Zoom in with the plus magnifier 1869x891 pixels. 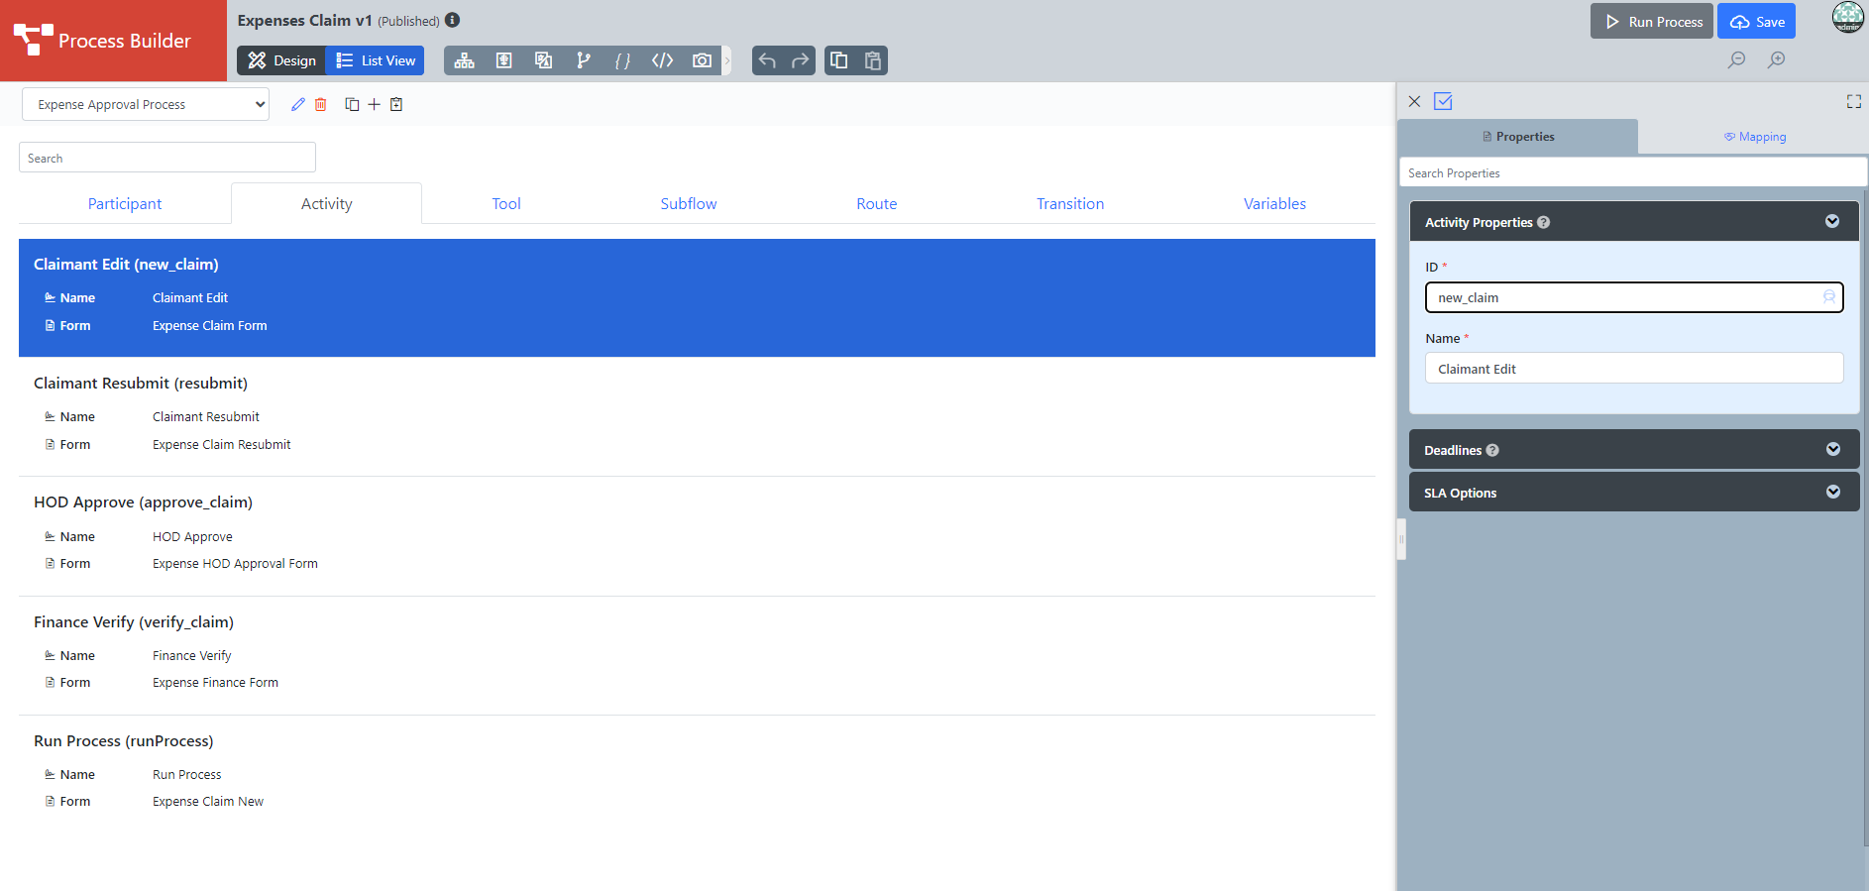click(1777, 59)
